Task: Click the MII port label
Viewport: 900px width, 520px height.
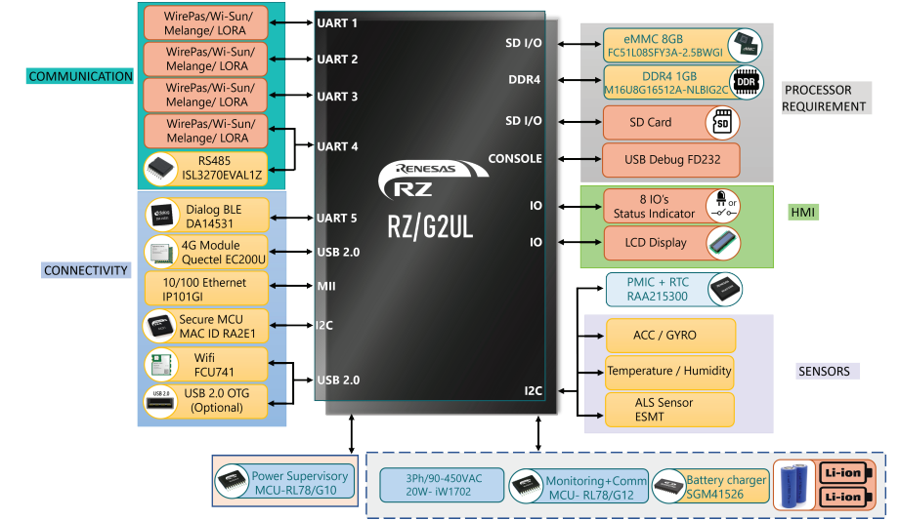Action: [x=326, y=286]
